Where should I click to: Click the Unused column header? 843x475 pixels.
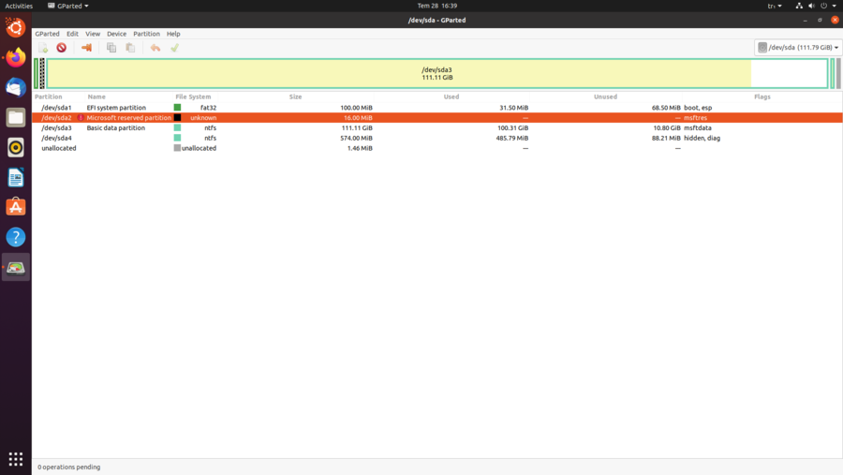tap(605, 96)
